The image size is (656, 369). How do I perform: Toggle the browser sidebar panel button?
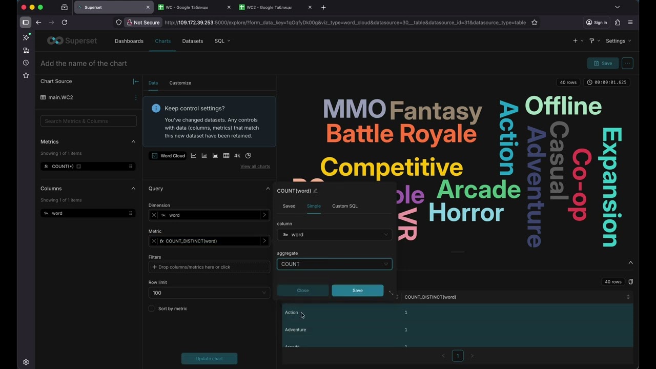pyautogui.click(x=25, y=23)
